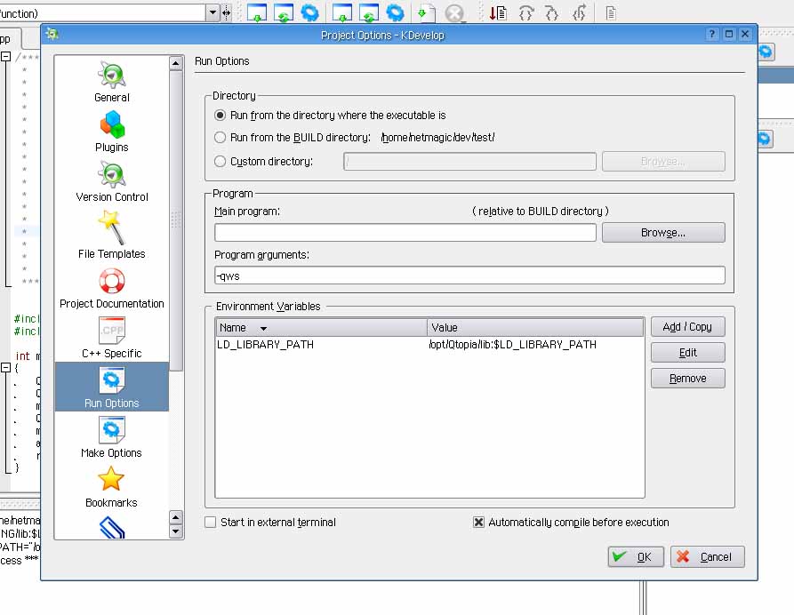Viewport: 794px width, 615px height.
Task: Click the sidebar scrollbar lower up arrow
Action: [x=176, y=517]
